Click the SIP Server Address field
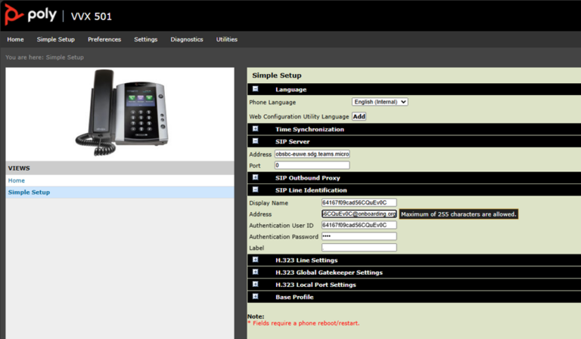Screen dimensions: 581x339 (x=312, y=153)
